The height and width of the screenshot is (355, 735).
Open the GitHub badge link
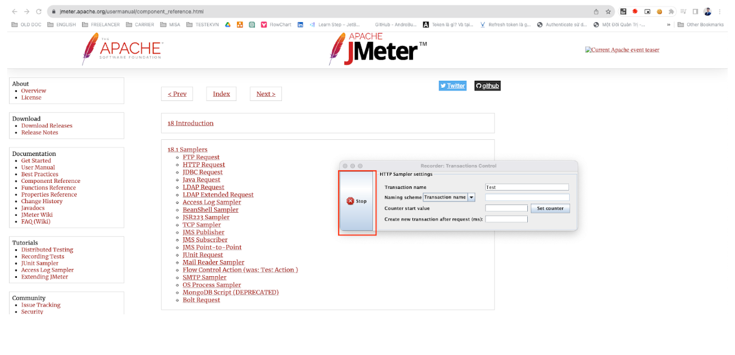click(487, 86)
